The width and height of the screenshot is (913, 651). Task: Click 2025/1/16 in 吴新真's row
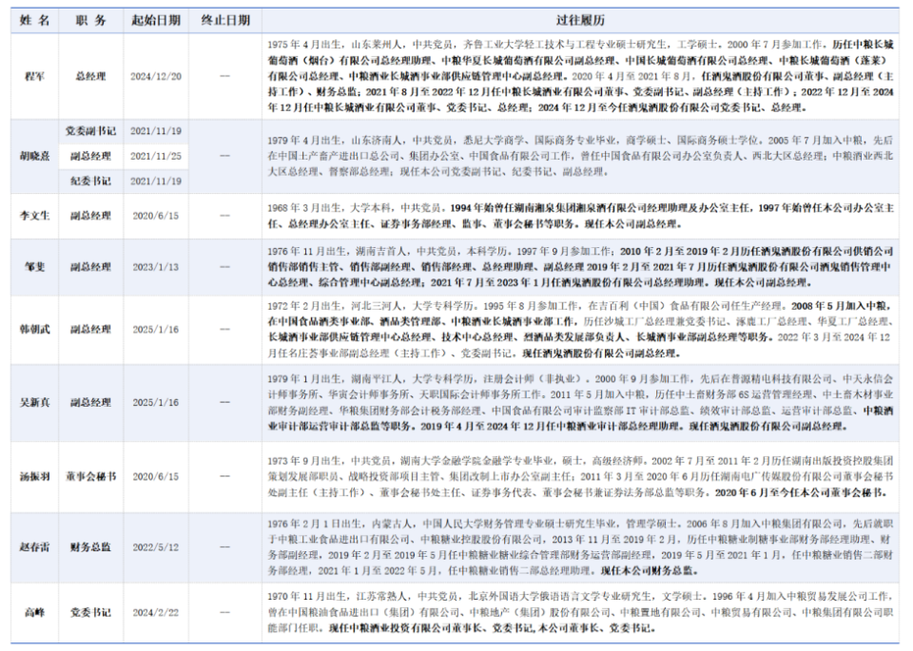tap(155, 403)
